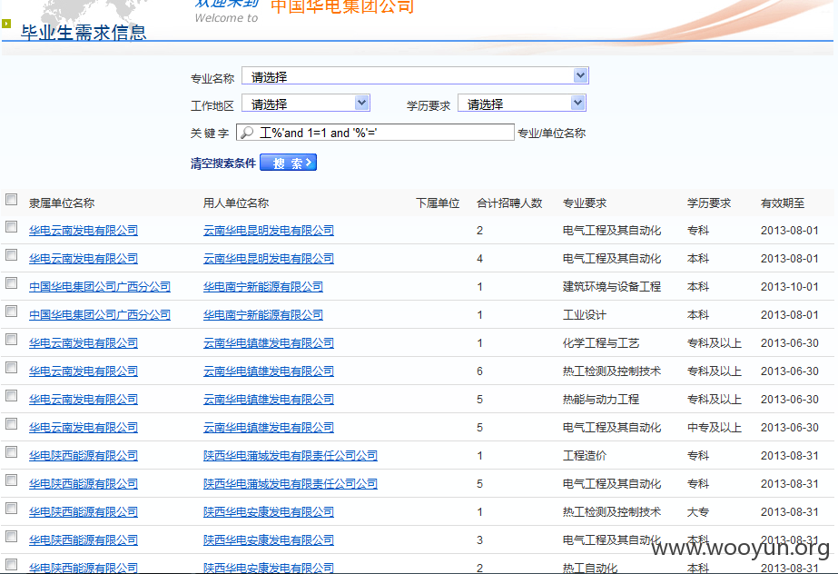The image size is (838, 574).
Task: Open 云南华电镇雄发电有限公司 link in 化学工程 row
Action: point(269,343)
